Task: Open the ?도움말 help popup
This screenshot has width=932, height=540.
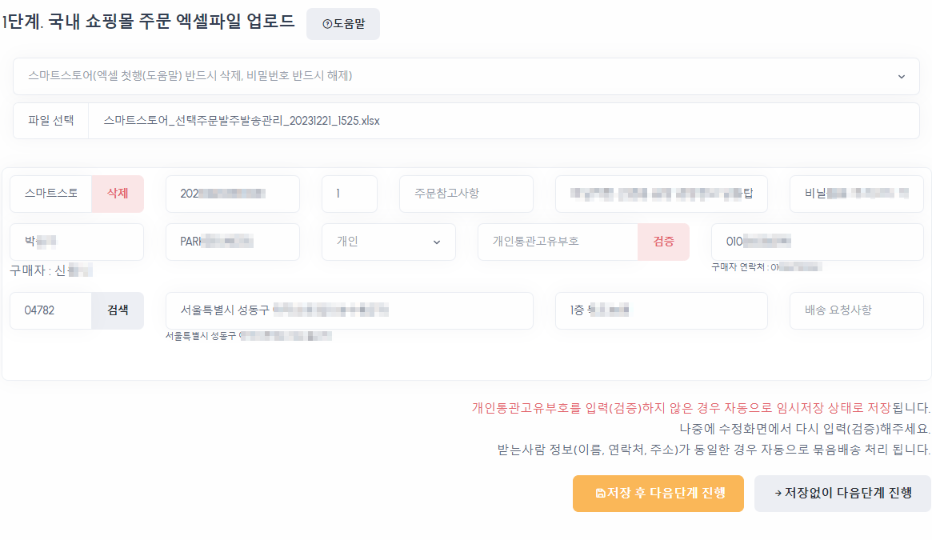Action: pyautogui.click(x=342, y=23)
